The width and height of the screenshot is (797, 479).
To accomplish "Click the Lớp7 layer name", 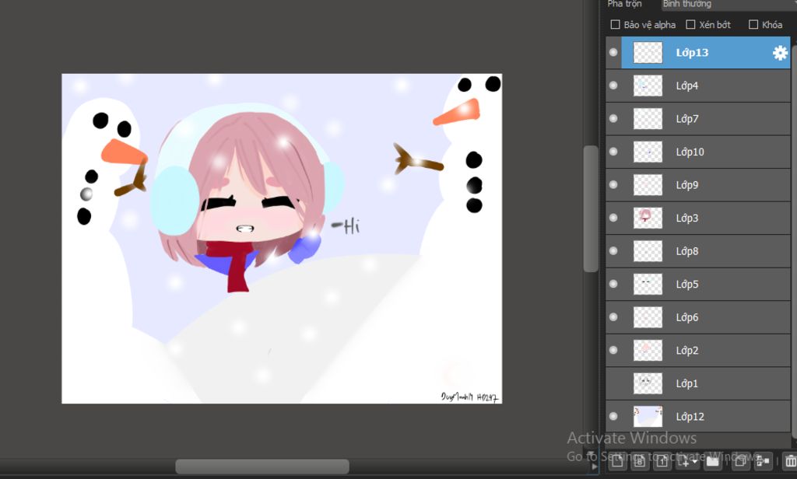I will [686, 118].
